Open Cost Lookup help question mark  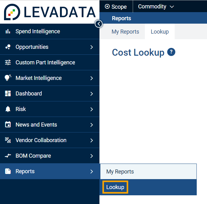point(171,52)
